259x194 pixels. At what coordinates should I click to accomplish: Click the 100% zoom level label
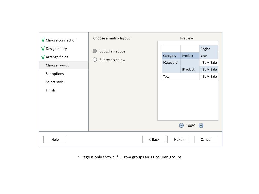tap(190, 126)
